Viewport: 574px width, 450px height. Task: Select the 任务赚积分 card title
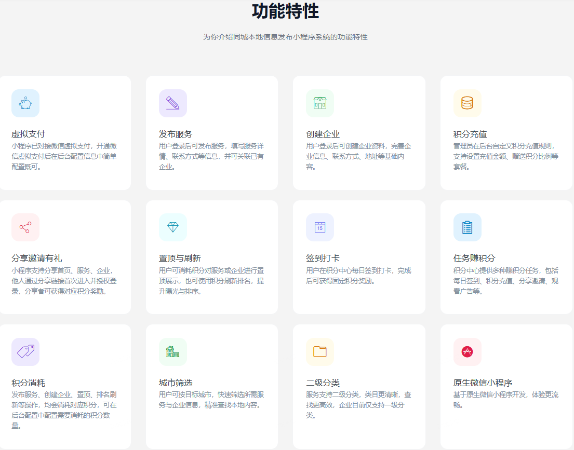474,258
